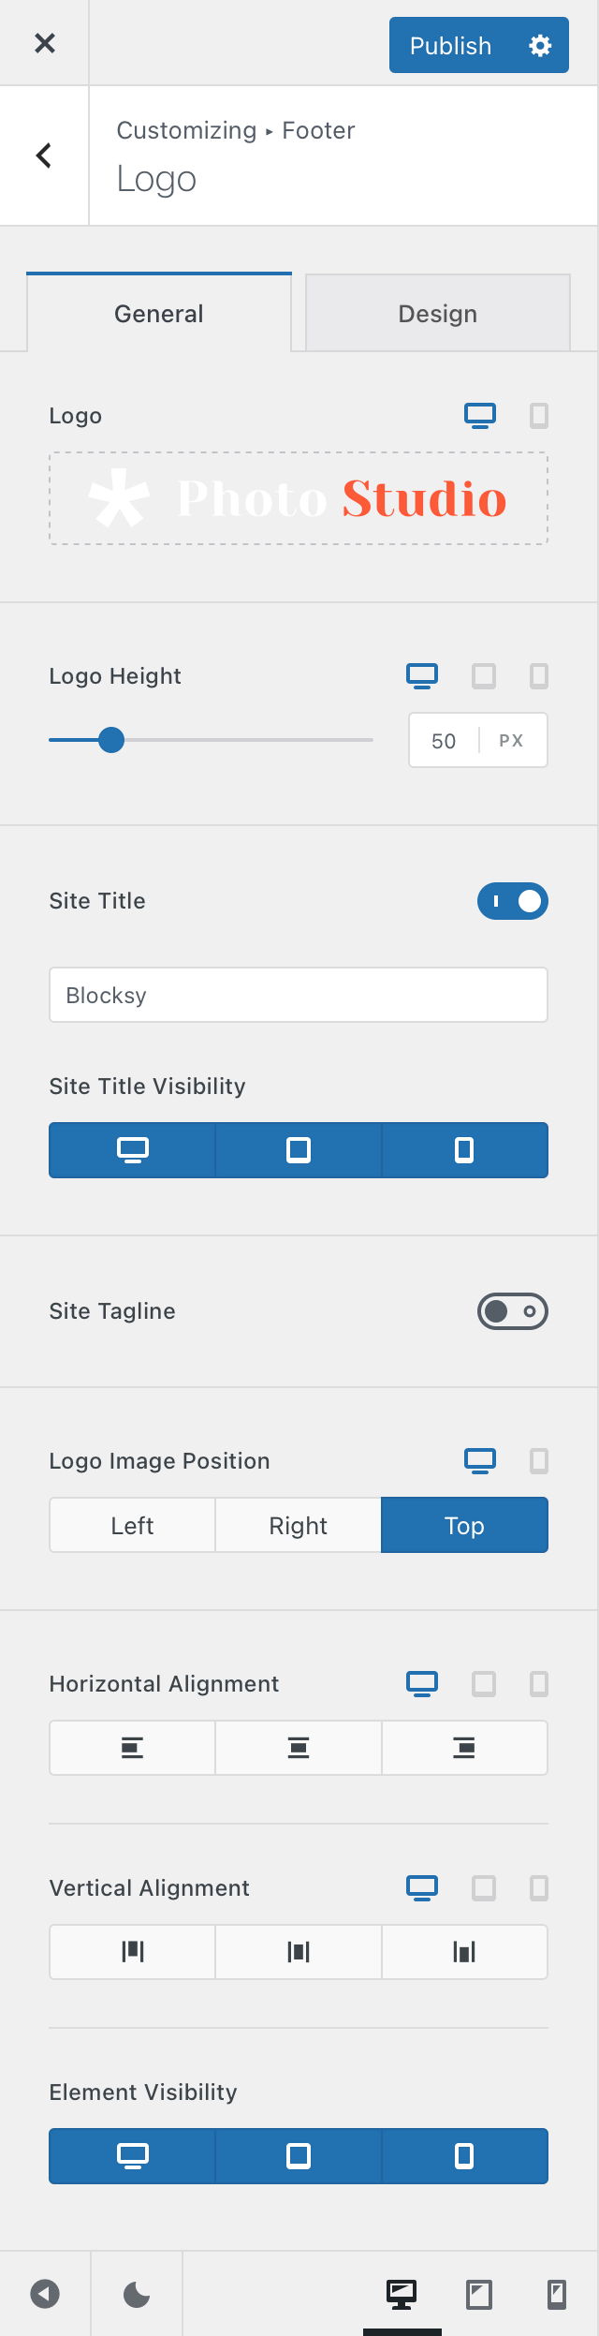Image resolution: width=599 pixels, height=2336 pixels.
Task: Switch Logo Height to tablet device
Action: [484, 675]
